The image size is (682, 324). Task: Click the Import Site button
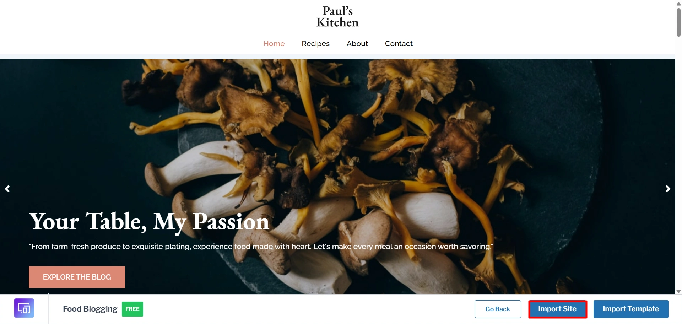557,309
